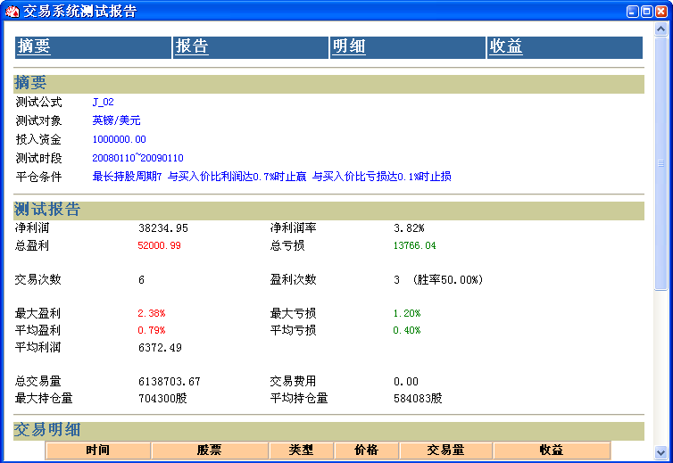This screenshot has height=463, width=673.
Task: Click the trade count value 6
Action: tap(141, 280)
